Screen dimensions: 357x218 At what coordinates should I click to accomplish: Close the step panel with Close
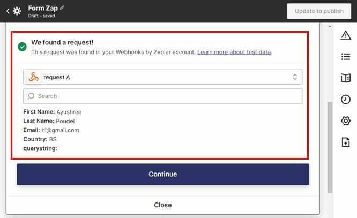163,205
